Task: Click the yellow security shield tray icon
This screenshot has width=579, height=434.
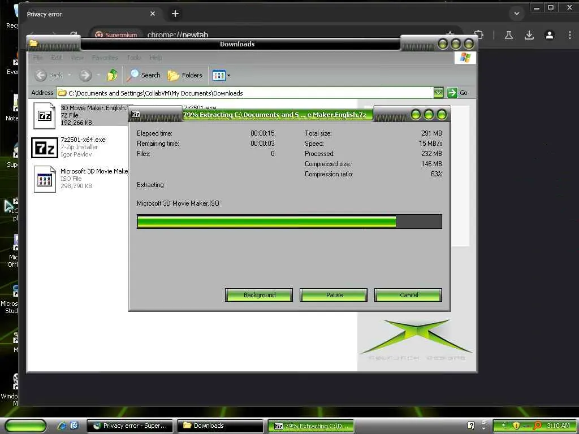Action: click(516, 426)
